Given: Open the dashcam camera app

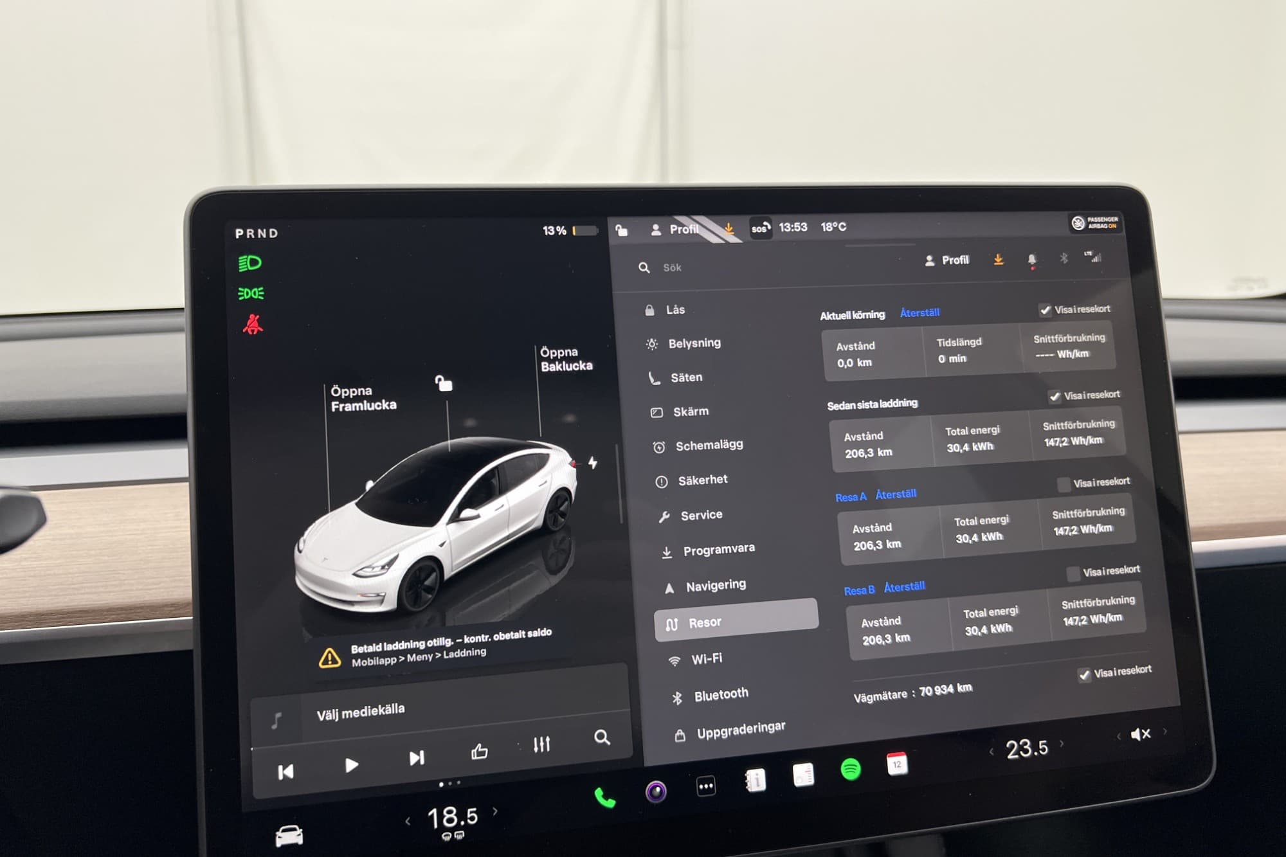Looking at the screenshot, I should tap(656, 791).
